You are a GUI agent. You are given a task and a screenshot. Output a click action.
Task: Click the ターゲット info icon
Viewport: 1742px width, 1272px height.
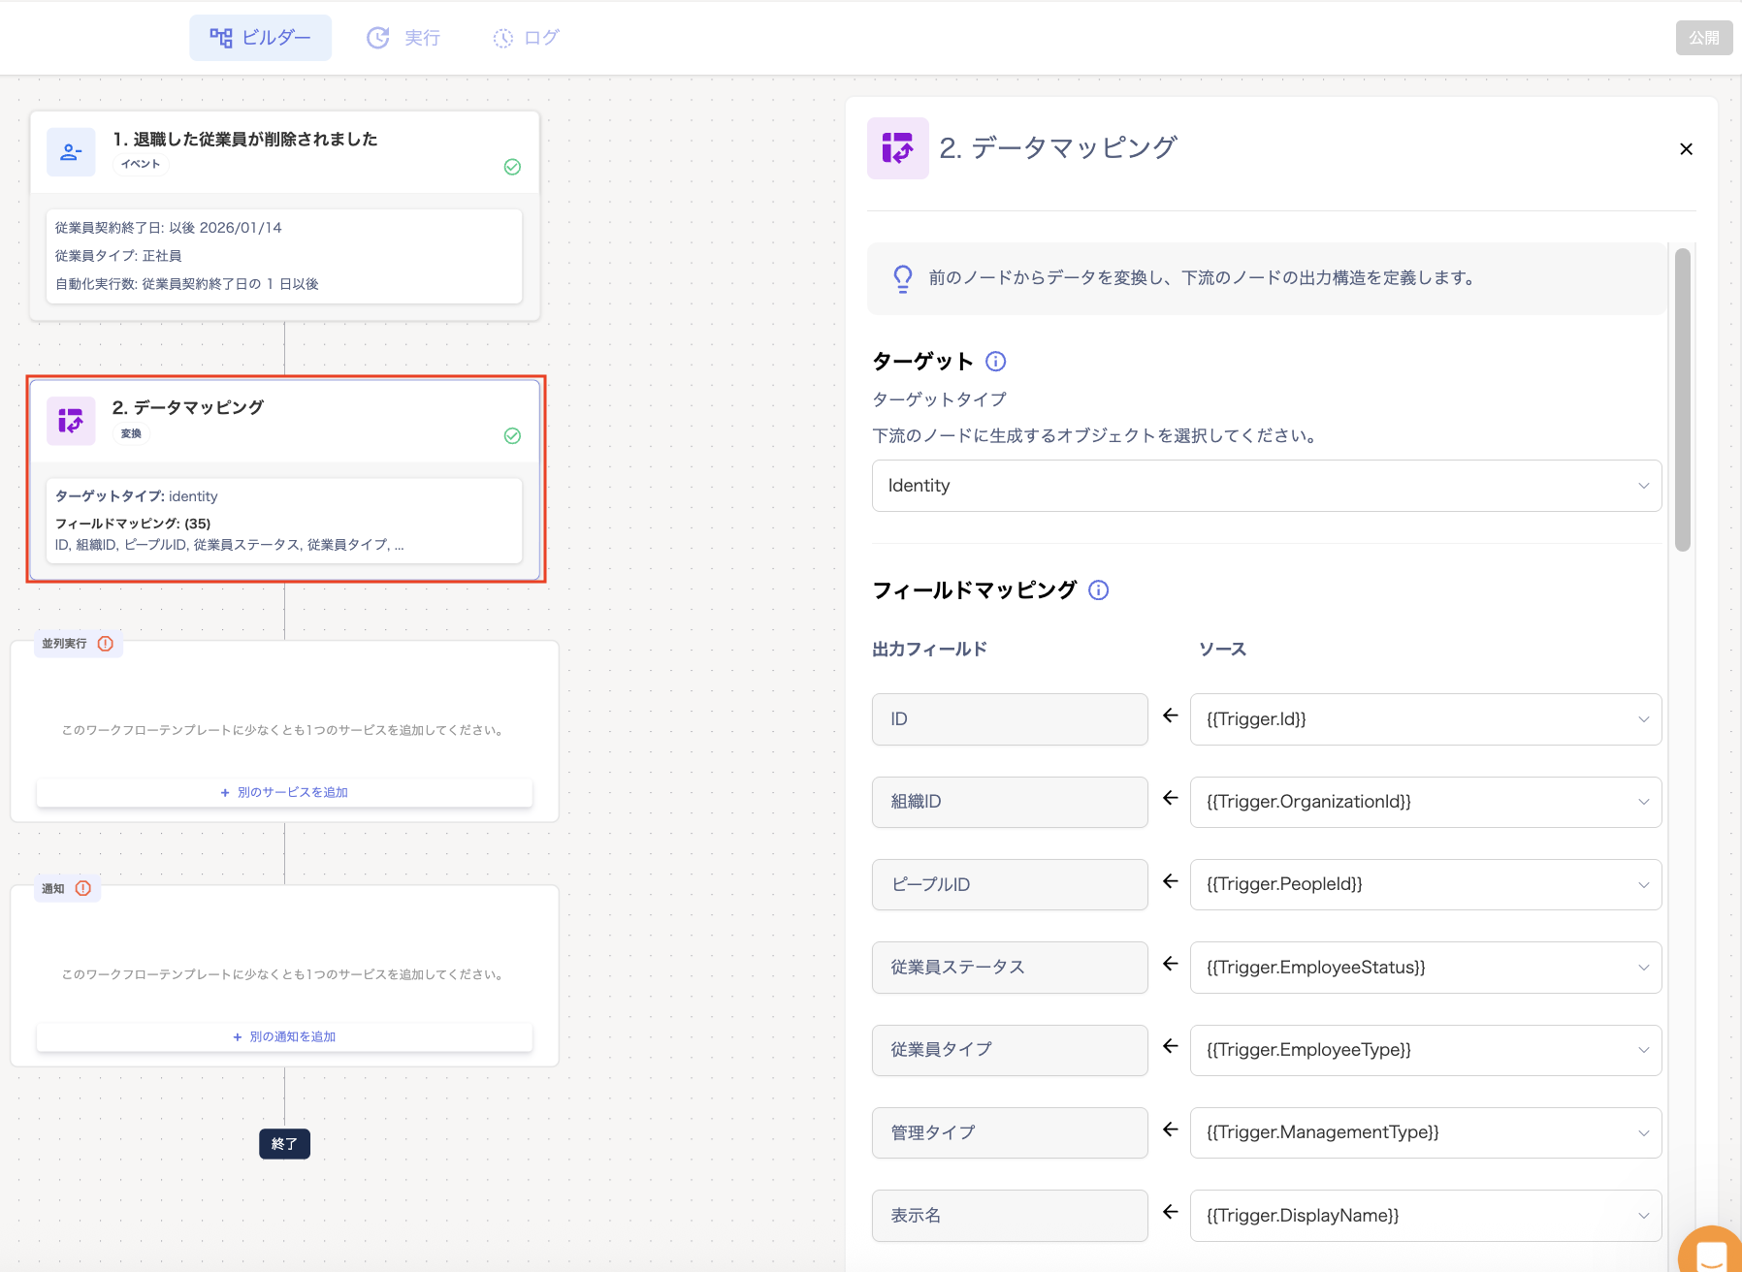[x=995, y=362]
